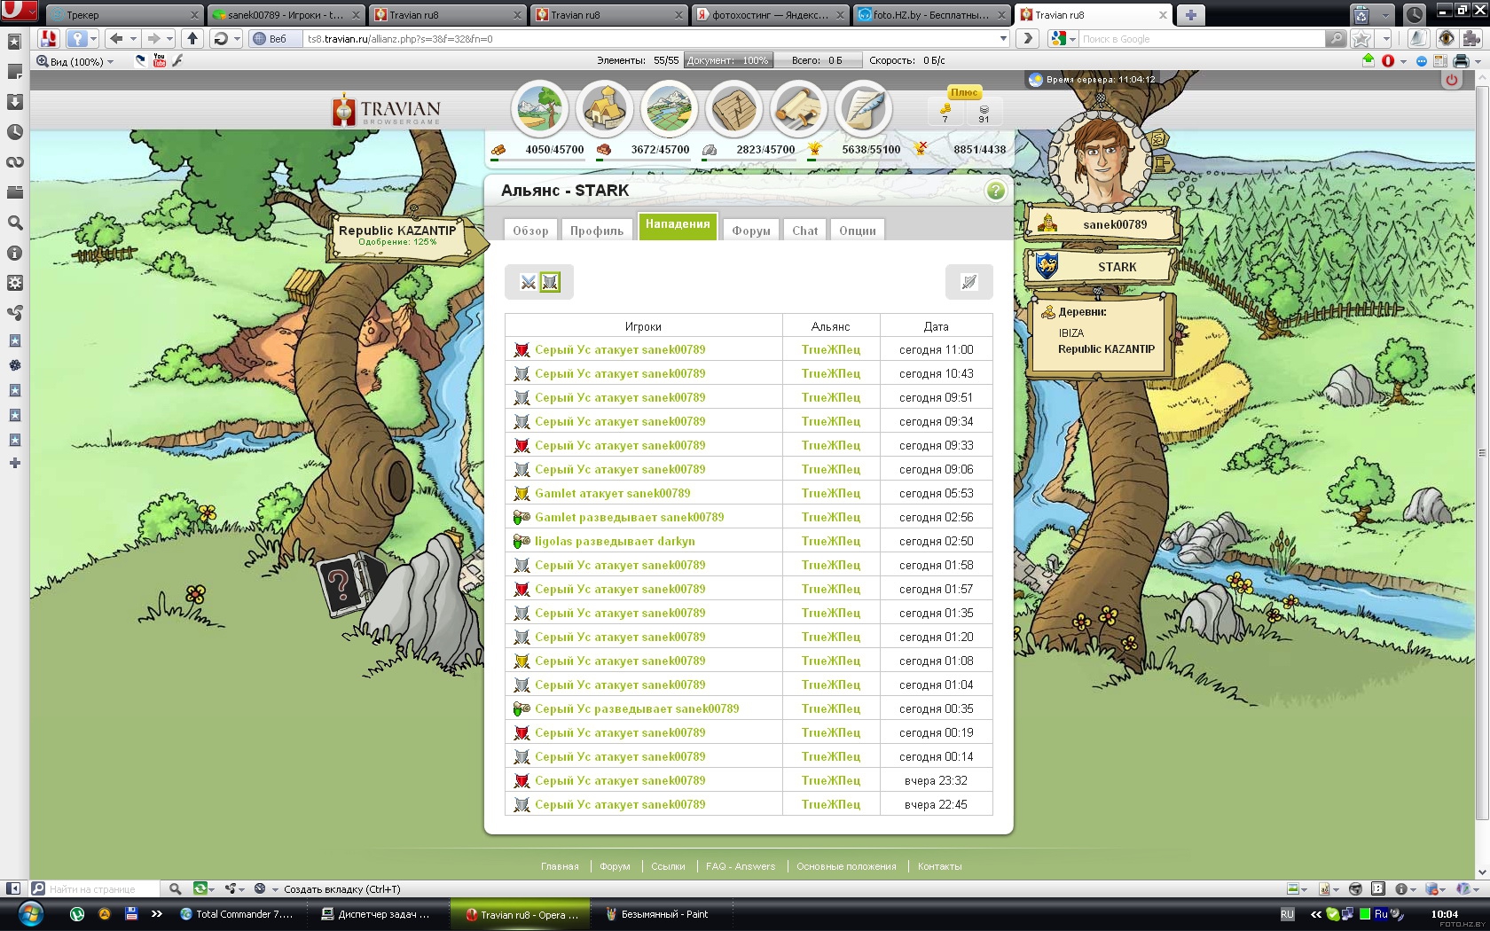This screenshot has height=931, width=1490.
Task: Open the reports scroll icon
Action: click(x=798, y=109)
